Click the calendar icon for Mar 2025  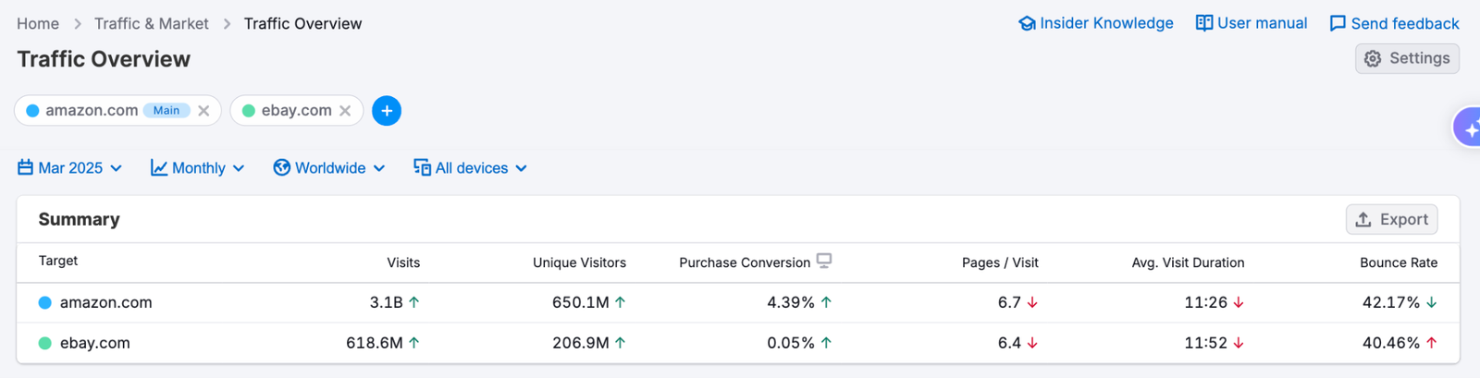25,168
